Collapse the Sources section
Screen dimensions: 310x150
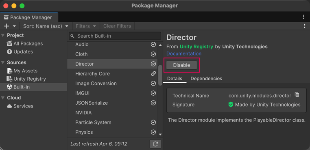[x=3, y=62]
